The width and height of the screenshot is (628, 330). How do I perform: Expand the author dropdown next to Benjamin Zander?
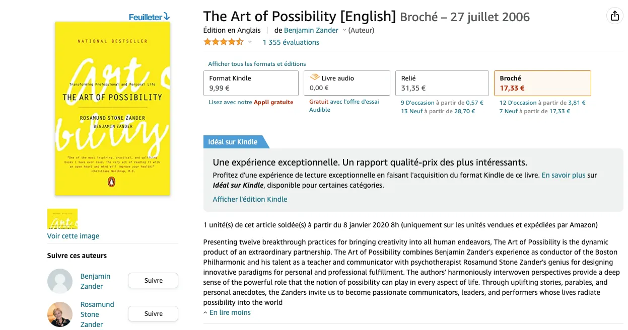[x=344, y=30]
